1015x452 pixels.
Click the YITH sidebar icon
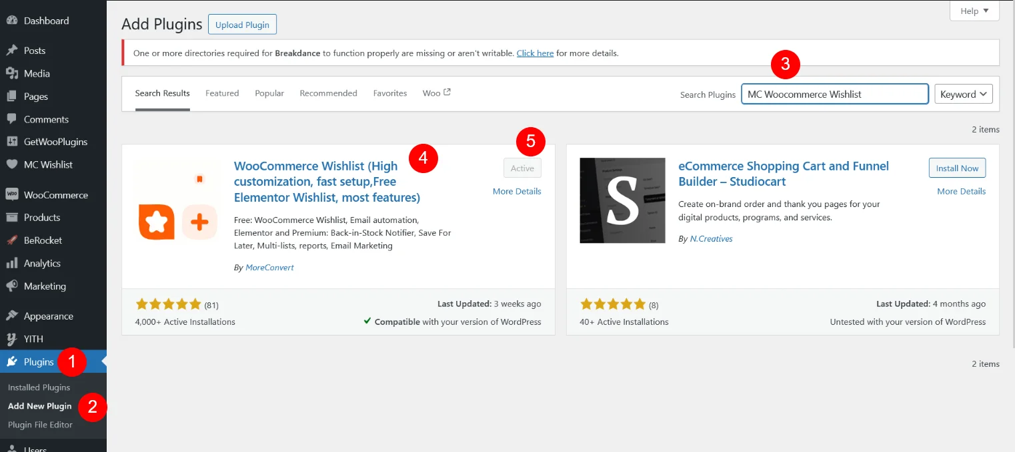(x=12, y=339)
